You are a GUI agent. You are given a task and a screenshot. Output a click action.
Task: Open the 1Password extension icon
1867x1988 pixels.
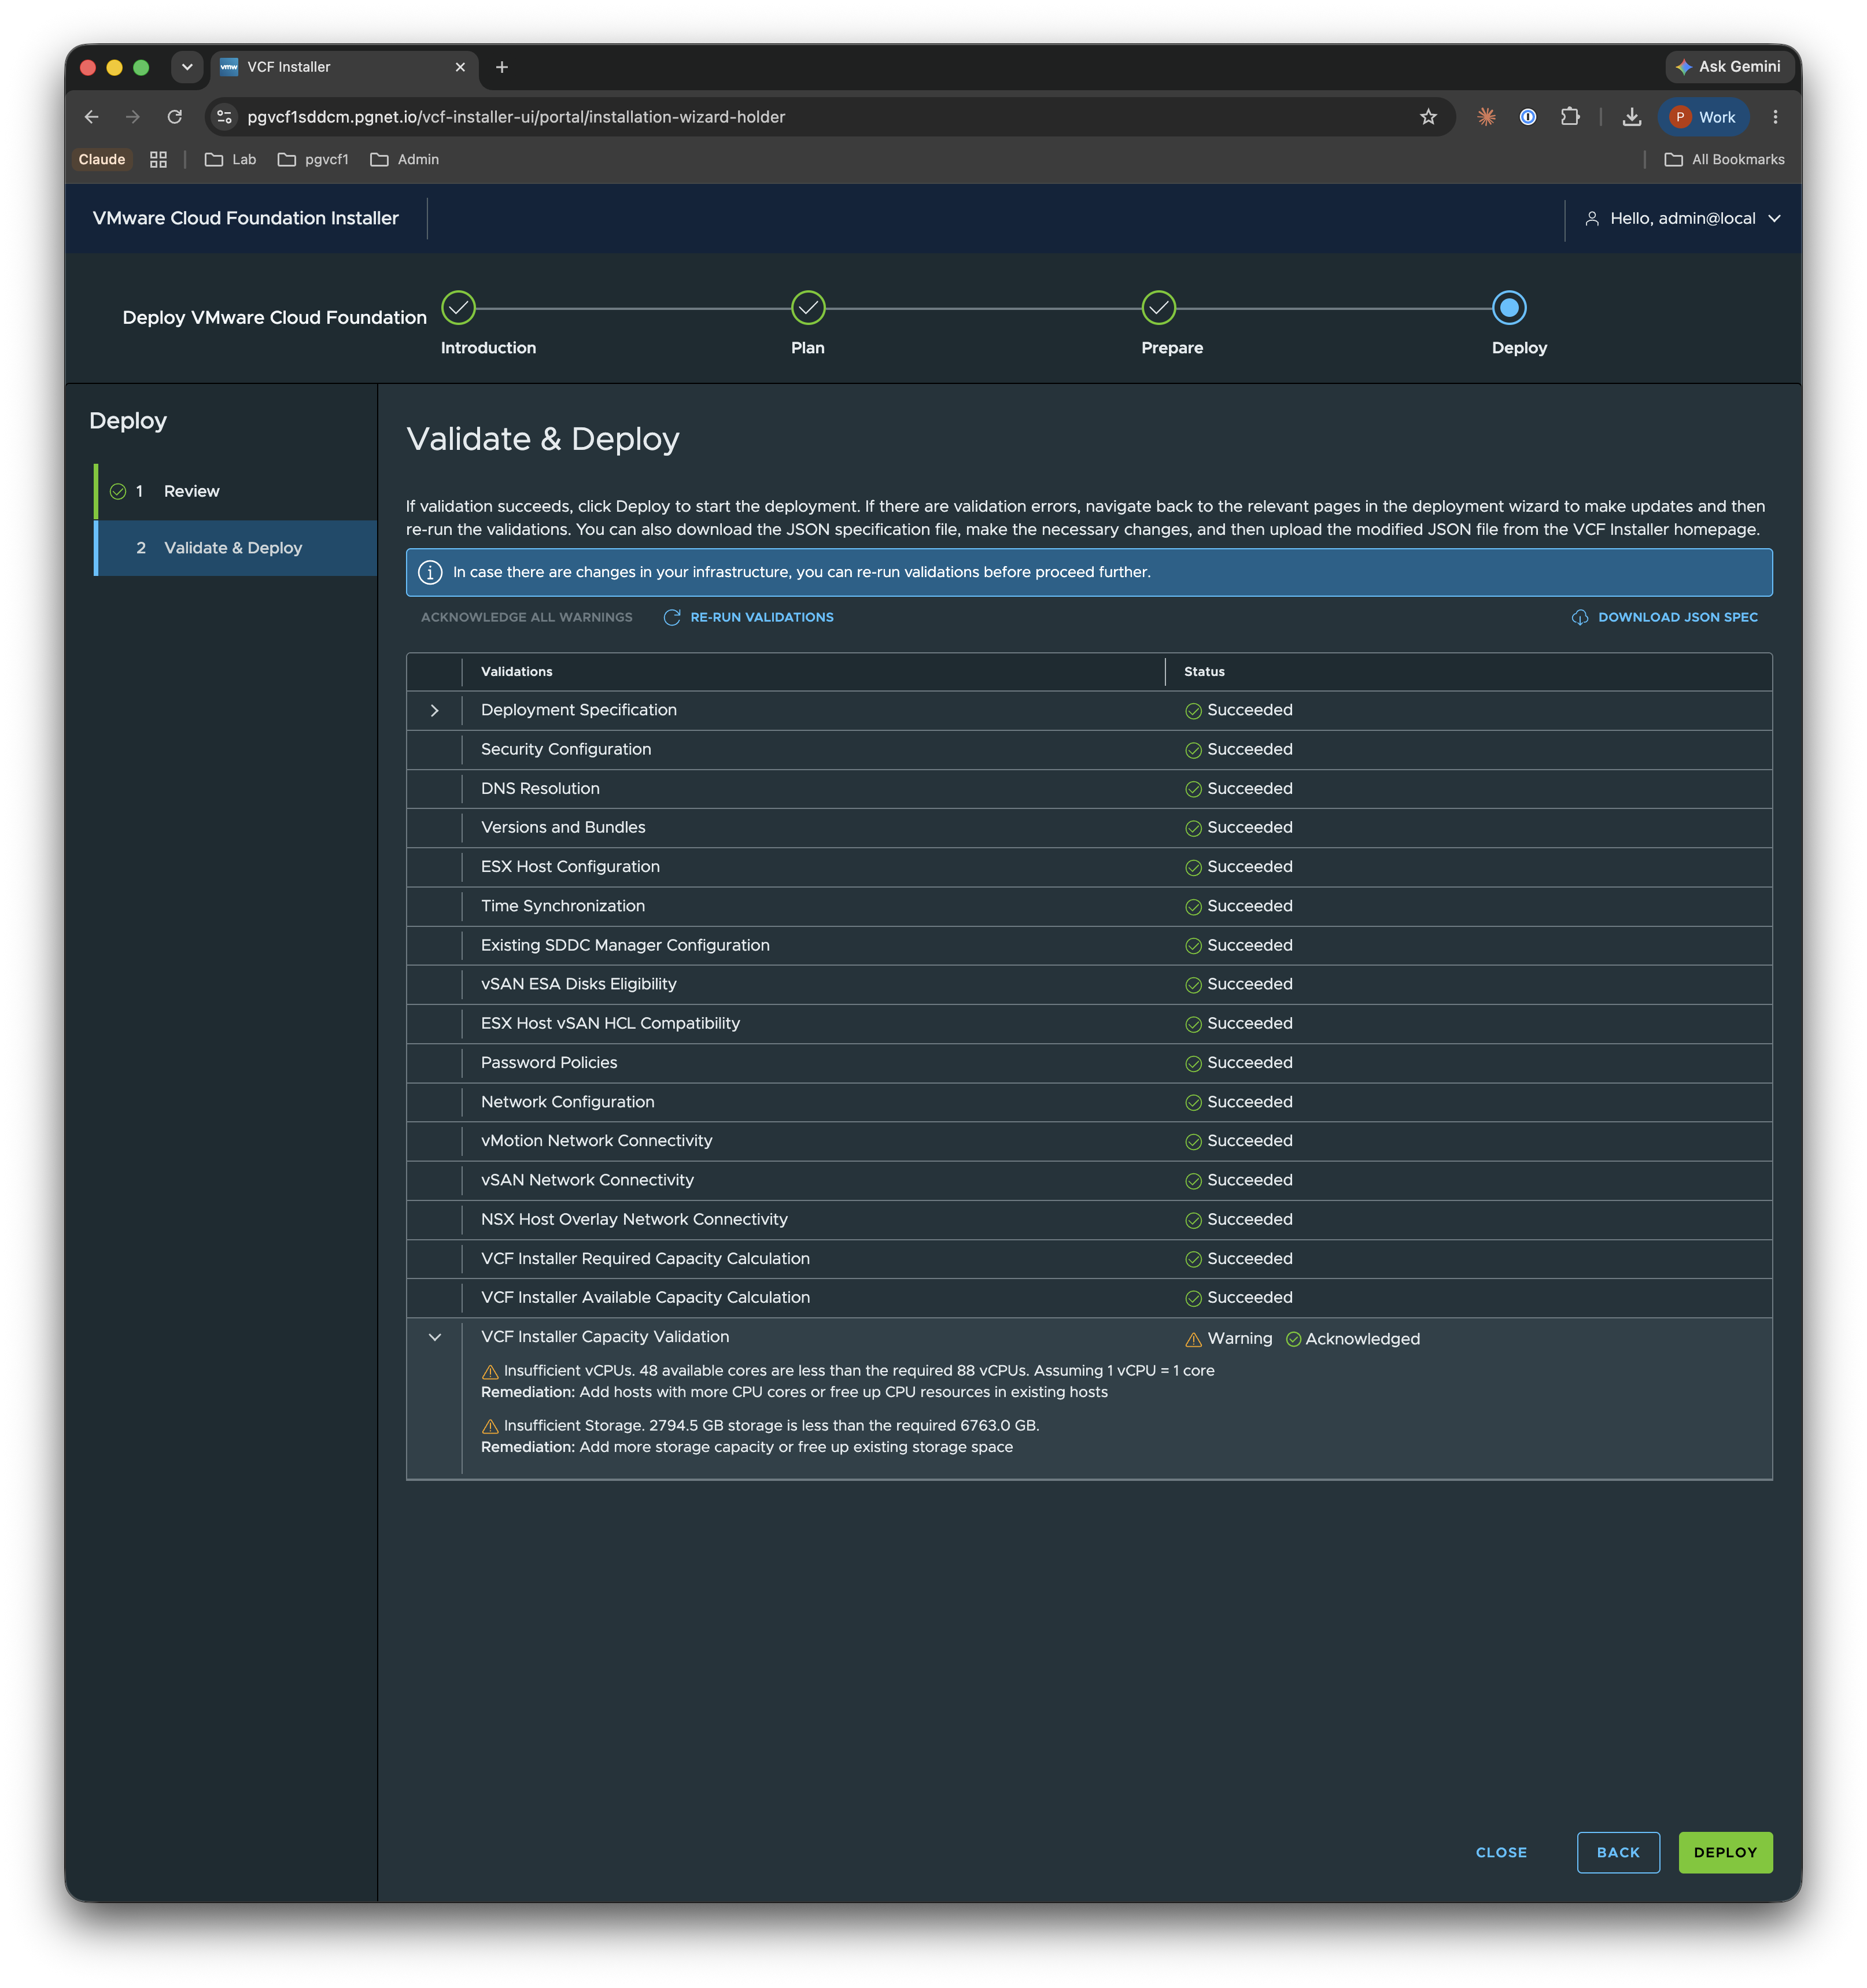pyautogui.click(x=1527, y=117)
